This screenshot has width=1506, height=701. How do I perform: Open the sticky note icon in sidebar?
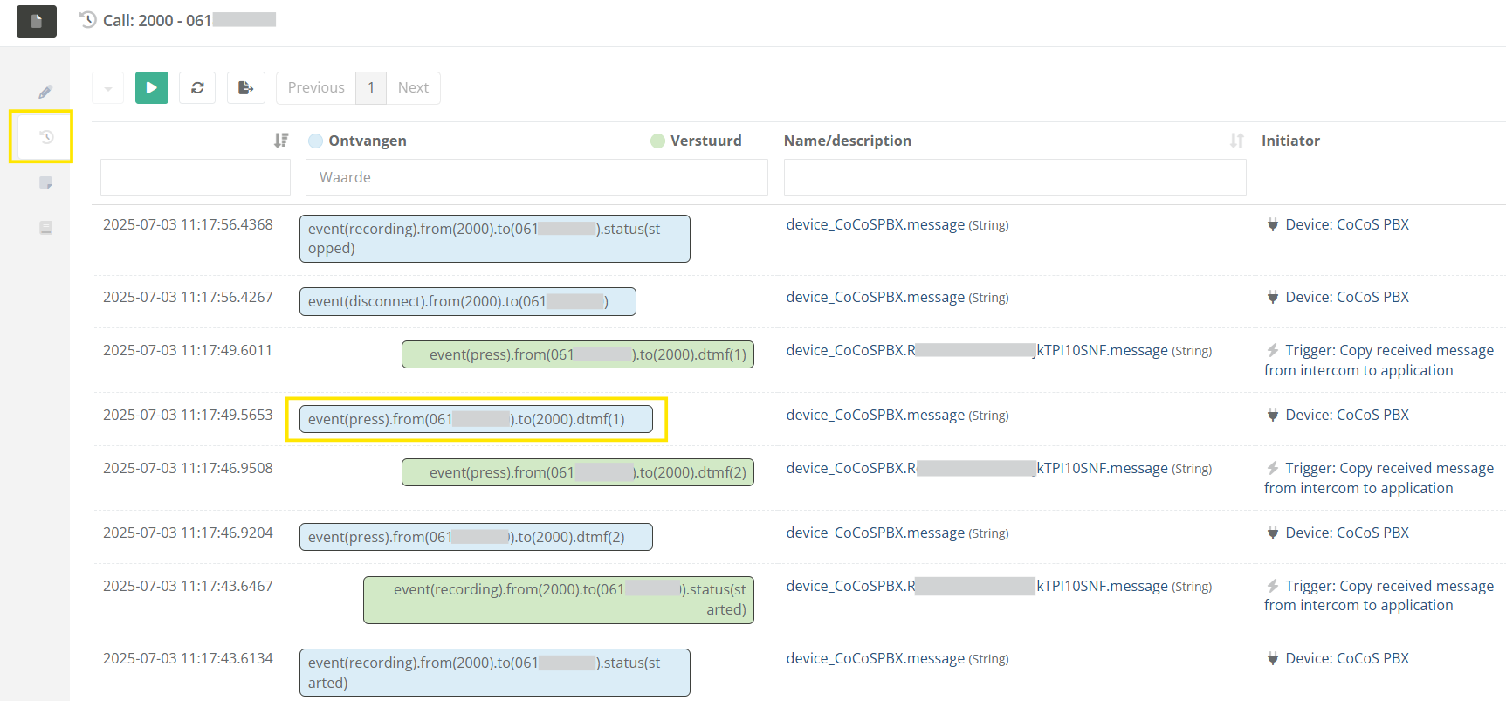[x=45, y=182]
